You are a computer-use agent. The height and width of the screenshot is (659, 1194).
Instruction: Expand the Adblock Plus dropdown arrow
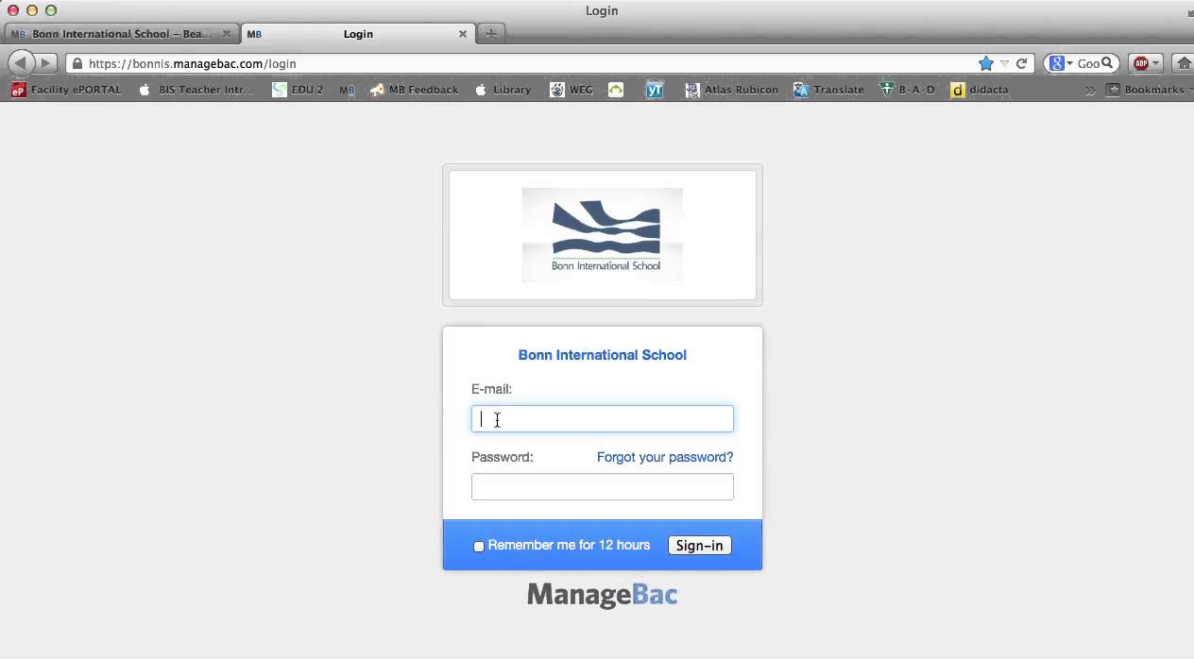(x=1156, y=63)
